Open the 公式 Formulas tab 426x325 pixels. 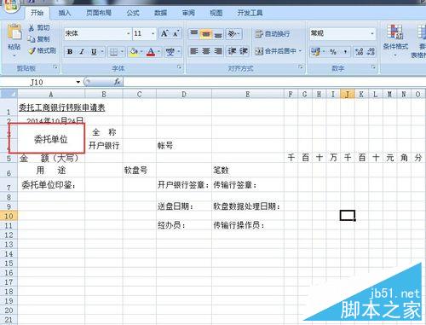pyautogui.click(x=133, y=13)
